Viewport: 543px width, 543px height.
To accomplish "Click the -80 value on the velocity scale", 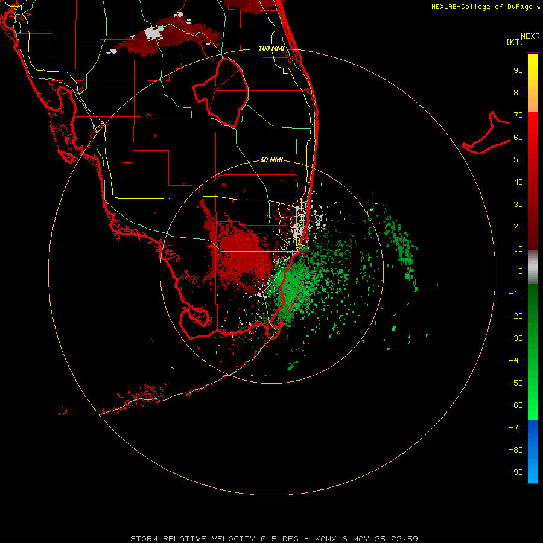I will click(x=516, y=450).
